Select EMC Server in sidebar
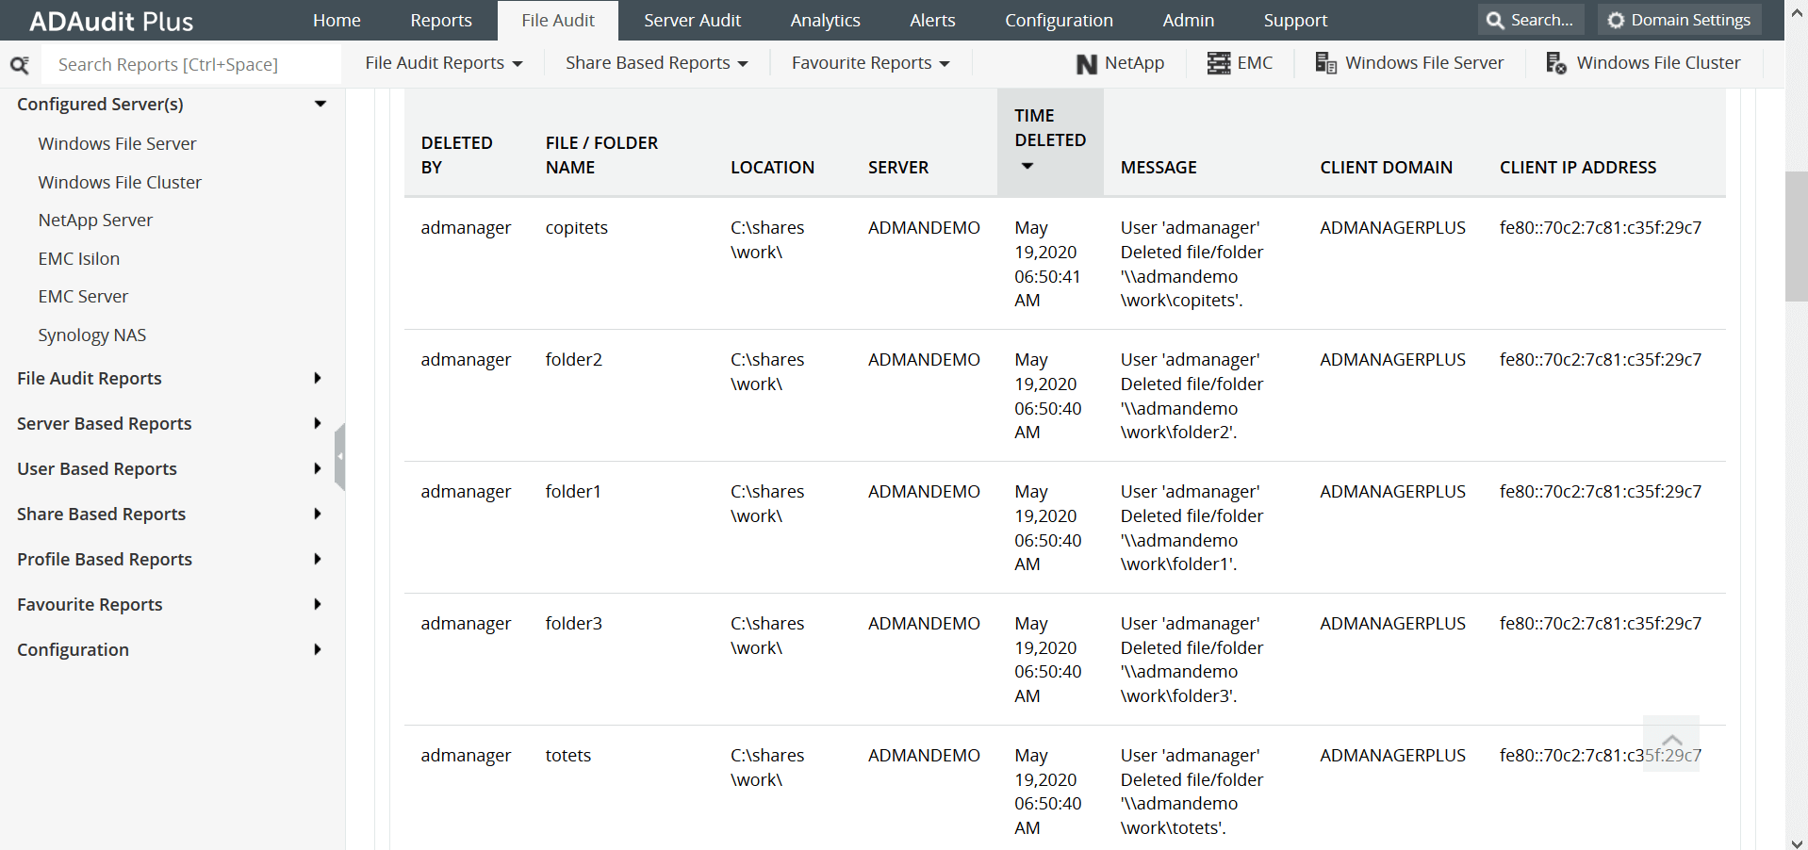Image resolution: width=1808 pixels, height=850 pixels. click(83, 296)
